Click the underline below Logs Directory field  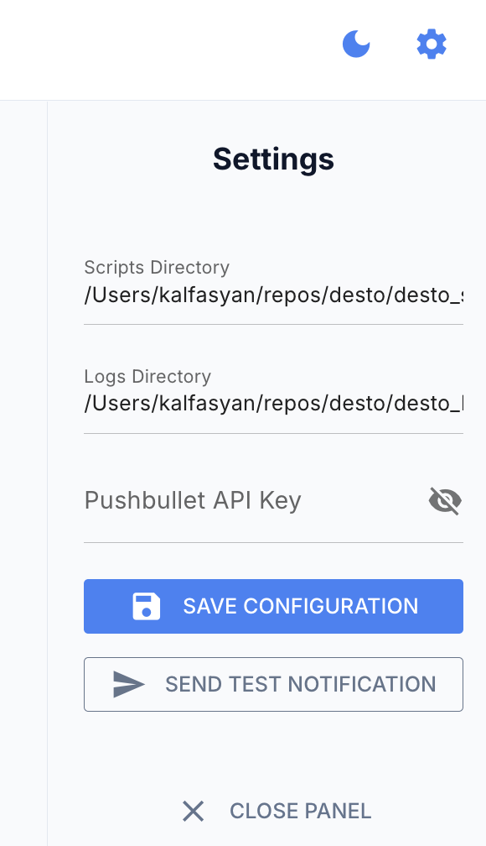pos(274,433)
